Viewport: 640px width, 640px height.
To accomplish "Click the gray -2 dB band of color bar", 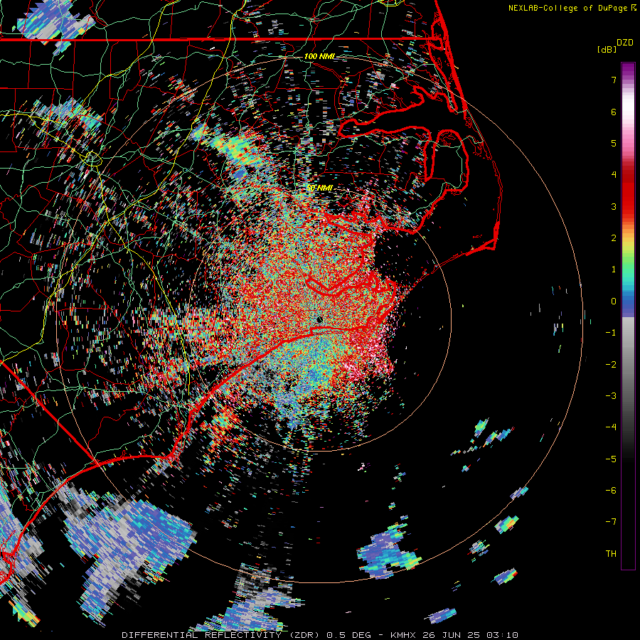I will (628, 365).
